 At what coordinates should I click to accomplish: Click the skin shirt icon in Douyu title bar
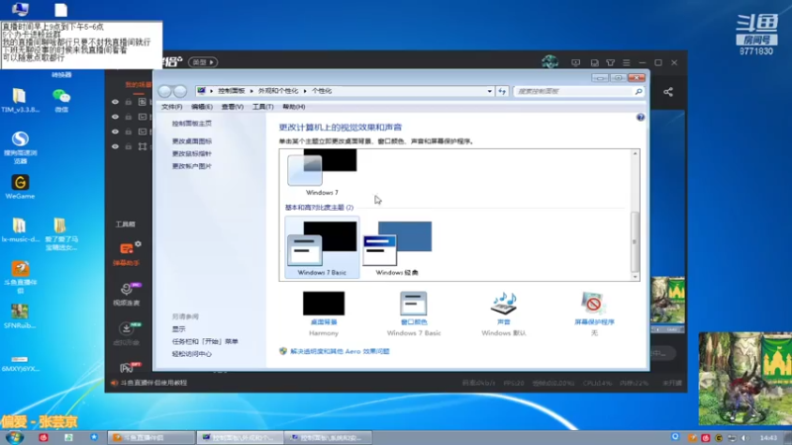(x=610, y=62)
